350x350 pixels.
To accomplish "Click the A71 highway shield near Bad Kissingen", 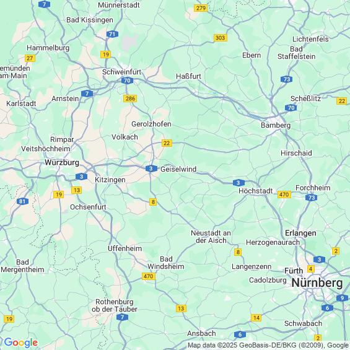I will pyautogui.click(x=112, y=34).
